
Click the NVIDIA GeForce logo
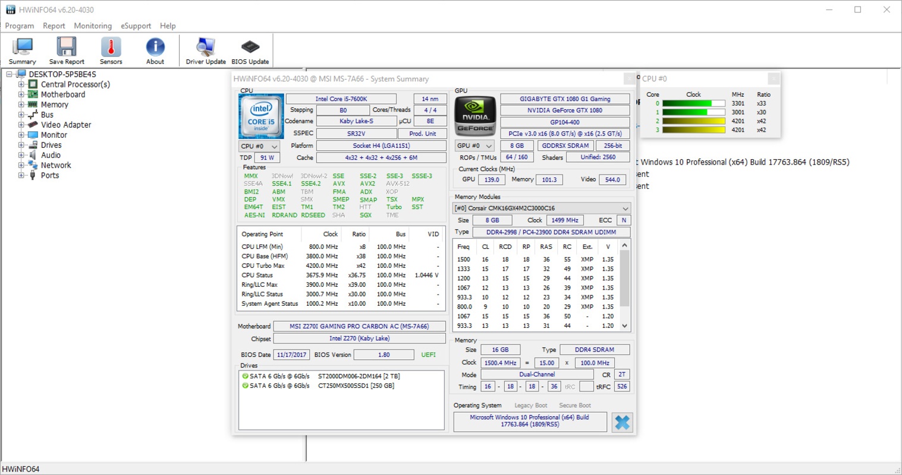tap(475, 116)
